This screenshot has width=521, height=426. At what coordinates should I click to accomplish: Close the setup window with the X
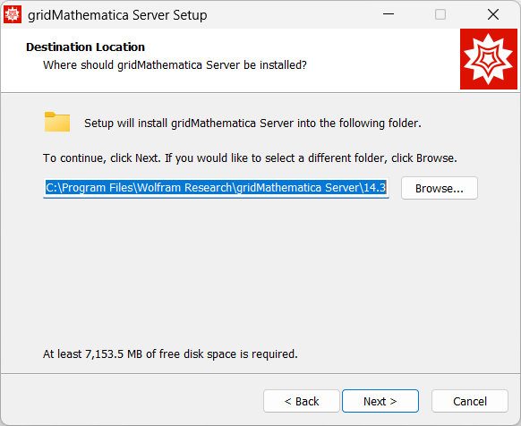pyautogui.click(x=493, y=14)
